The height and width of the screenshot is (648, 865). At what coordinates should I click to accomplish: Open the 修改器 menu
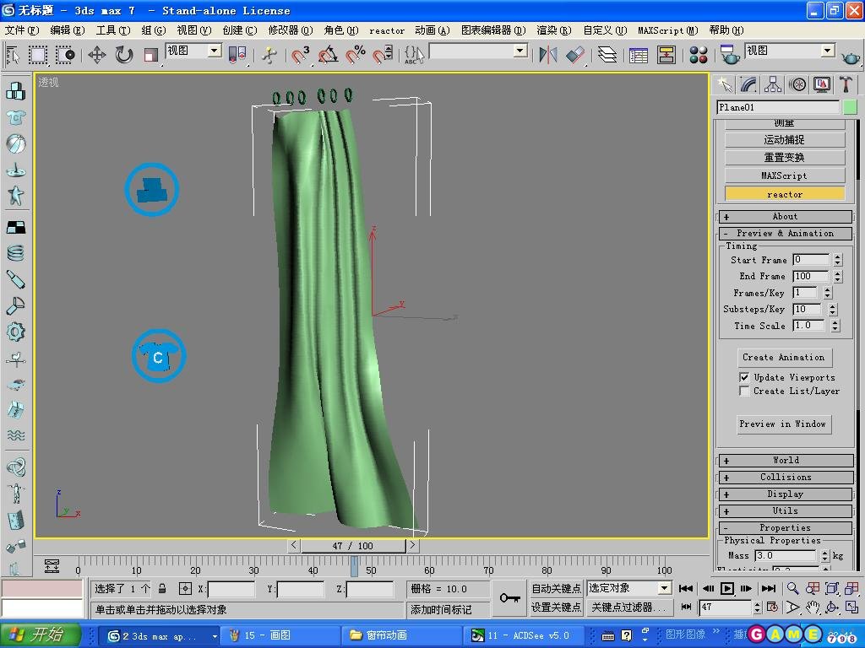click(x=290, y=30)
